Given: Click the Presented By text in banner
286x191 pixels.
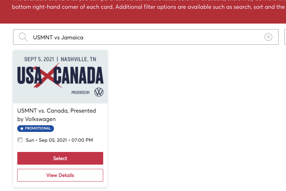Looking at the screenshot, I should click(80, 93).
